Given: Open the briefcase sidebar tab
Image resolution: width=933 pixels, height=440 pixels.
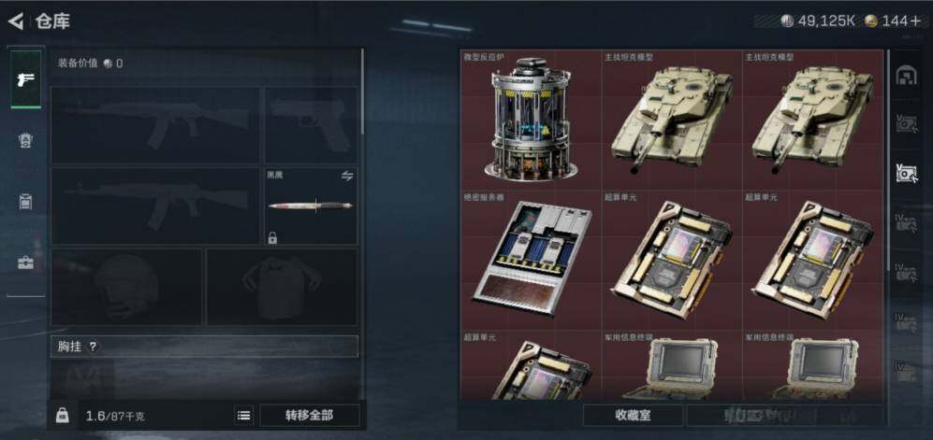Looking at the screenshot, I should point(25,262).
